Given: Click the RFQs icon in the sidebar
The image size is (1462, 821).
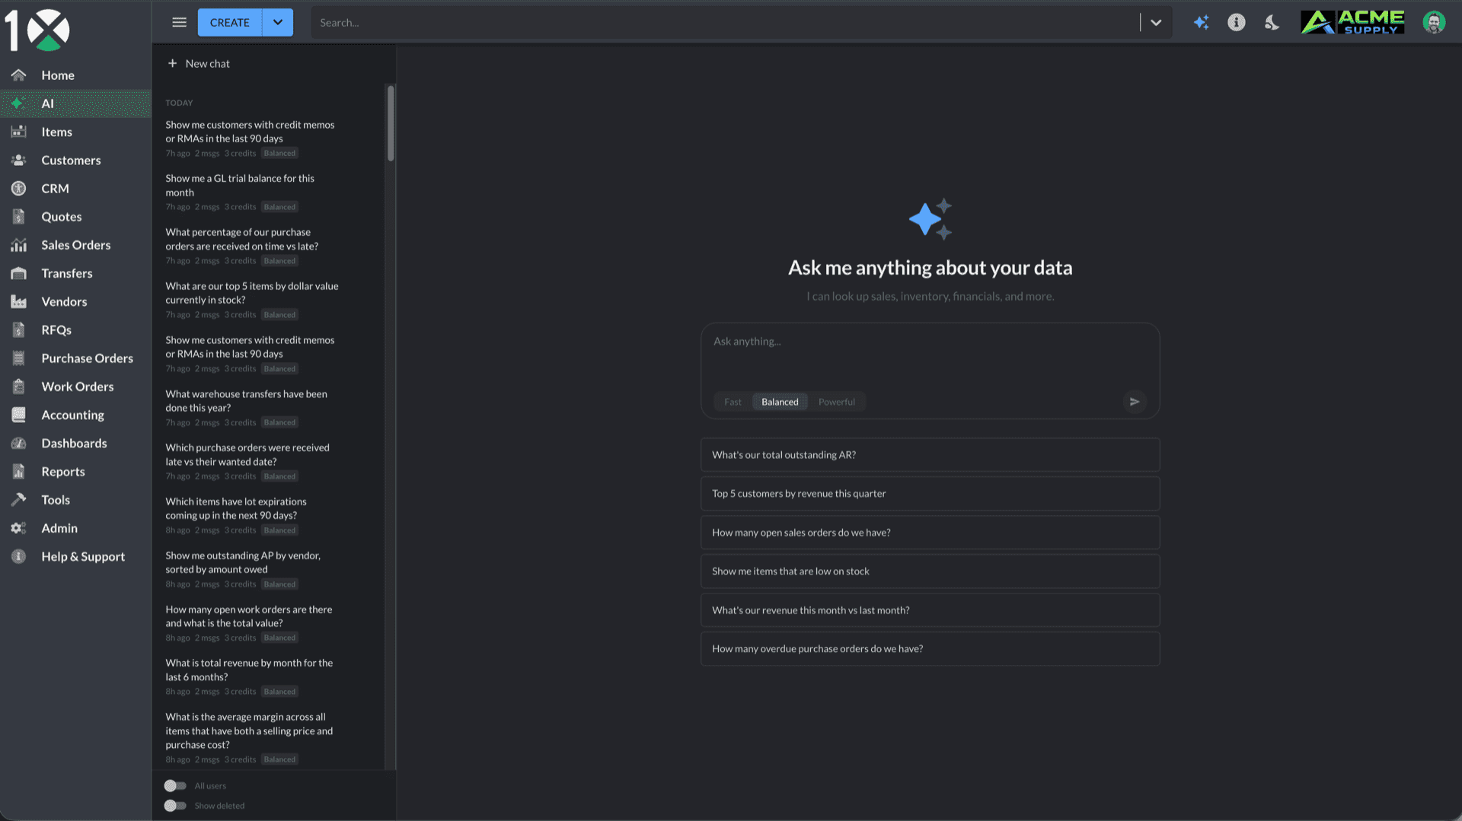Looking at the screenshot, I should click(x=18, y=329).
